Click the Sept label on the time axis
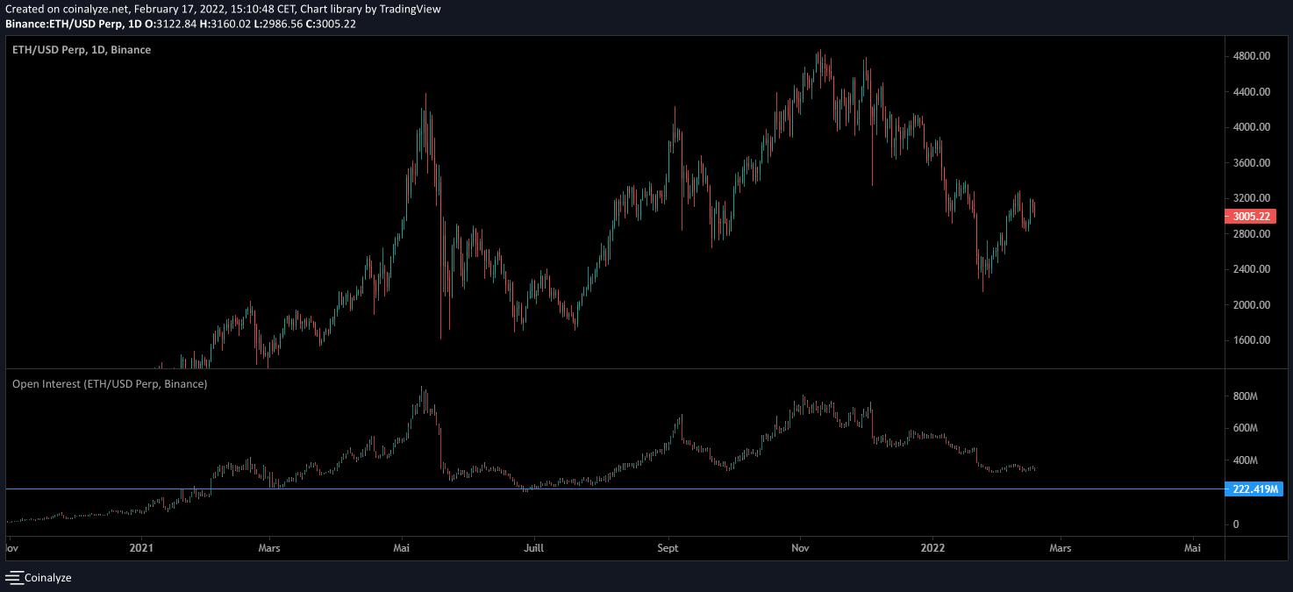The width and height of the screenshot is (1293, 592). [668, 547]
